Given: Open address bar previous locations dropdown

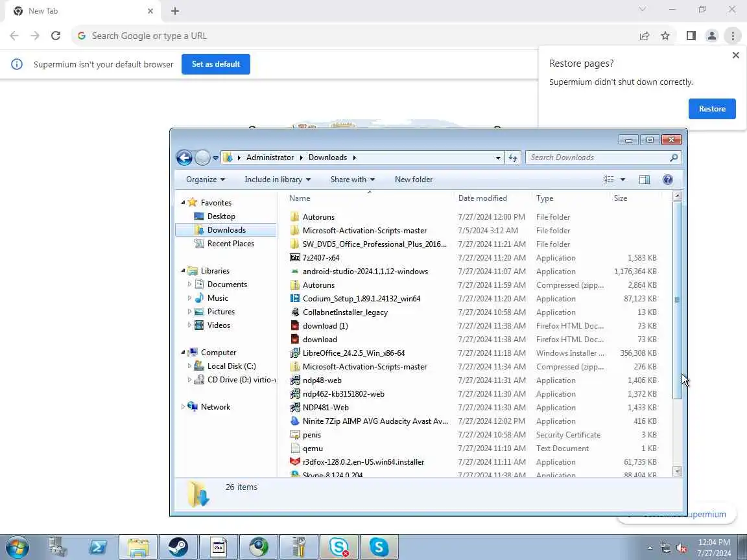Looking at the screenshot, I should coord(498,157).
